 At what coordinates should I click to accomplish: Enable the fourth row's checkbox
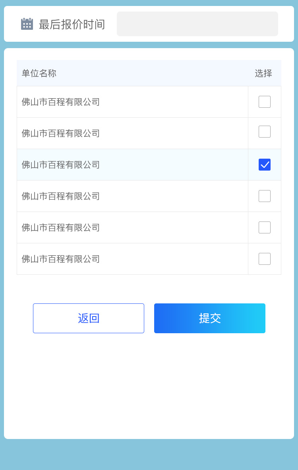[265, 196]
